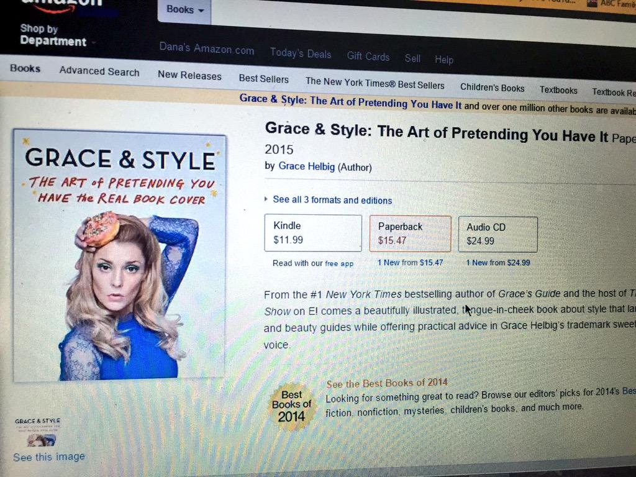Open Best Sellers in the Books subnav
This screenshot has height=477, width=636.
click(x=263, y=79)
